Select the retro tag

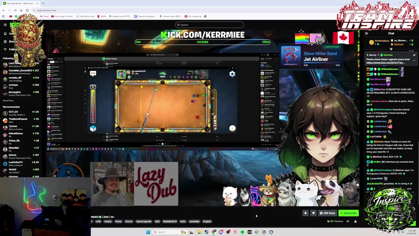coord(183,222)
